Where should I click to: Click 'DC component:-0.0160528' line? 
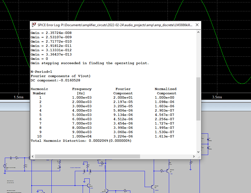click(55, 80)
